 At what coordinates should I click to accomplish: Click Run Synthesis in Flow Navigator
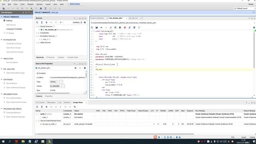[x=12, y=83]
